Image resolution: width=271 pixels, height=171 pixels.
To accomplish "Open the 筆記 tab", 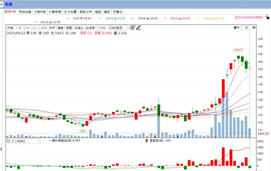I will [107, 12].
